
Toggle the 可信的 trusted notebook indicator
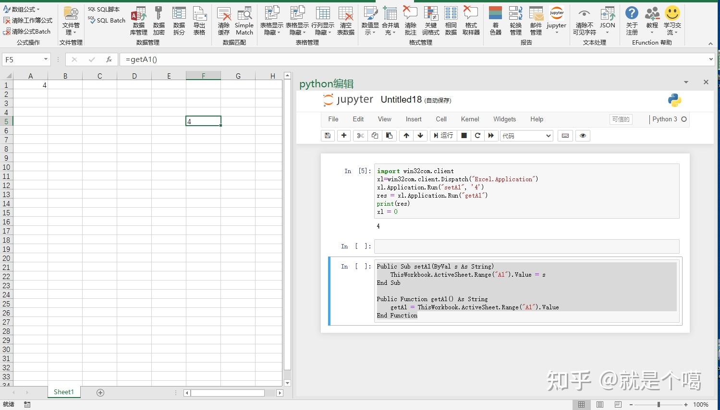coord(621,119)
